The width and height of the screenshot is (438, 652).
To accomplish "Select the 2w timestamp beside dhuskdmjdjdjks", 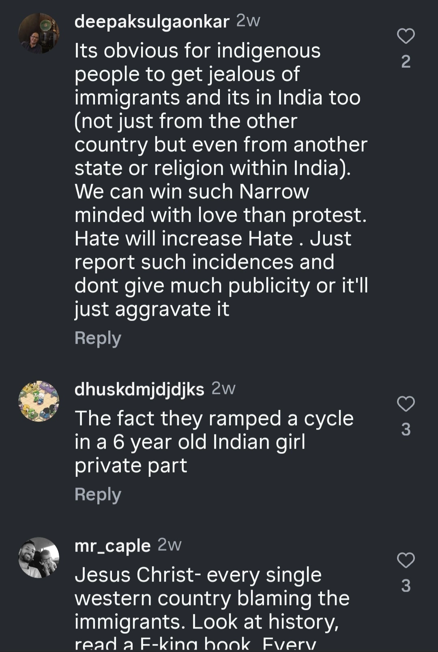I will click(x=223, y=388).
